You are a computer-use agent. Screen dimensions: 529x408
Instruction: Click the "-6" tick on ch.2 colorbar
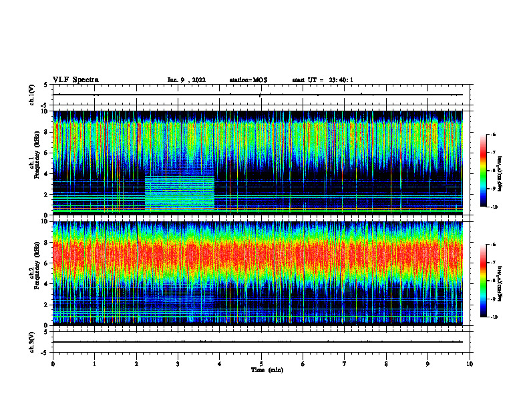click(x=494, y=245)
